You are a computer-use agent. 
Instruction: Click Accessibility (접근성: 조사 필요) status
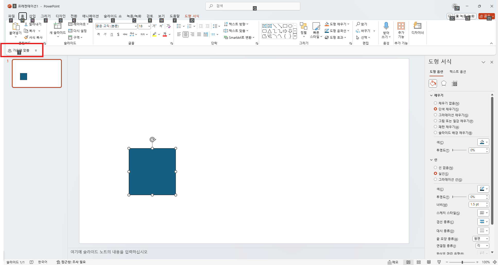click(x=71, y=262)
